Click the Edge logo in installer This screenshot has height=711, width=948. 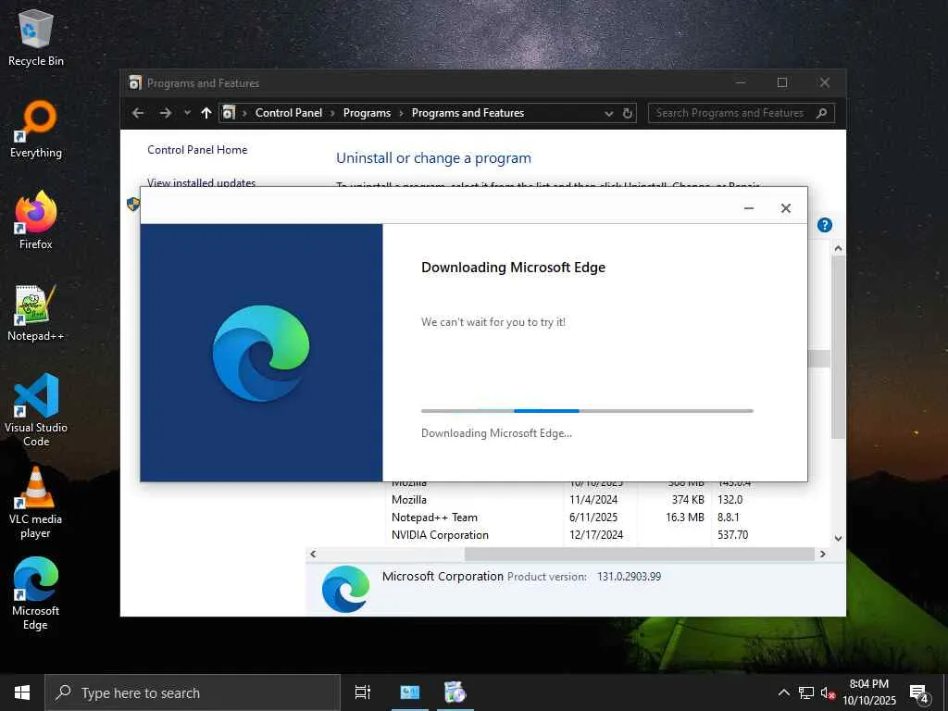(261, 354)
